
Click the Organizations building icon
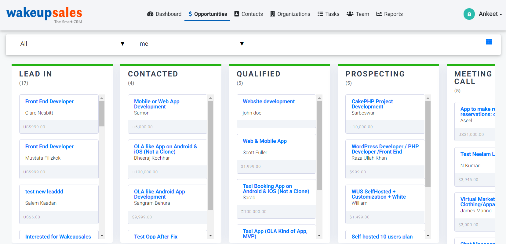(x=273, y=14)
